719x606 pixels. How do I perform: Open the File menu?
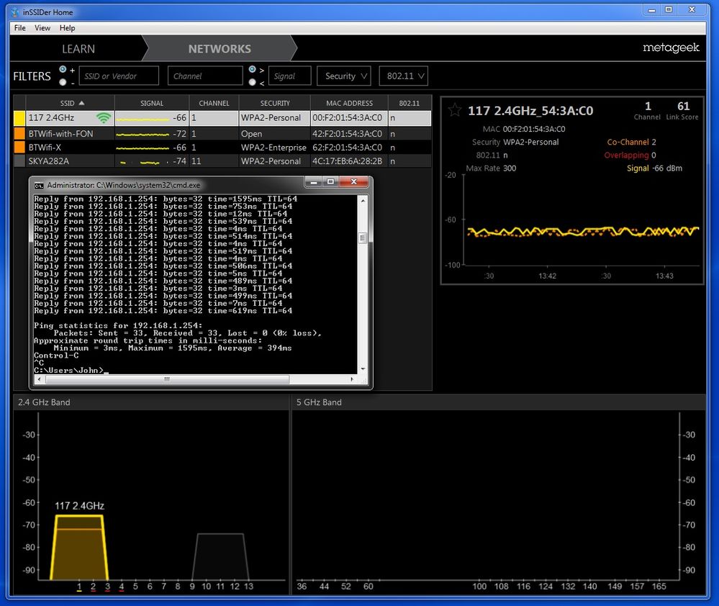coord(19,28)
